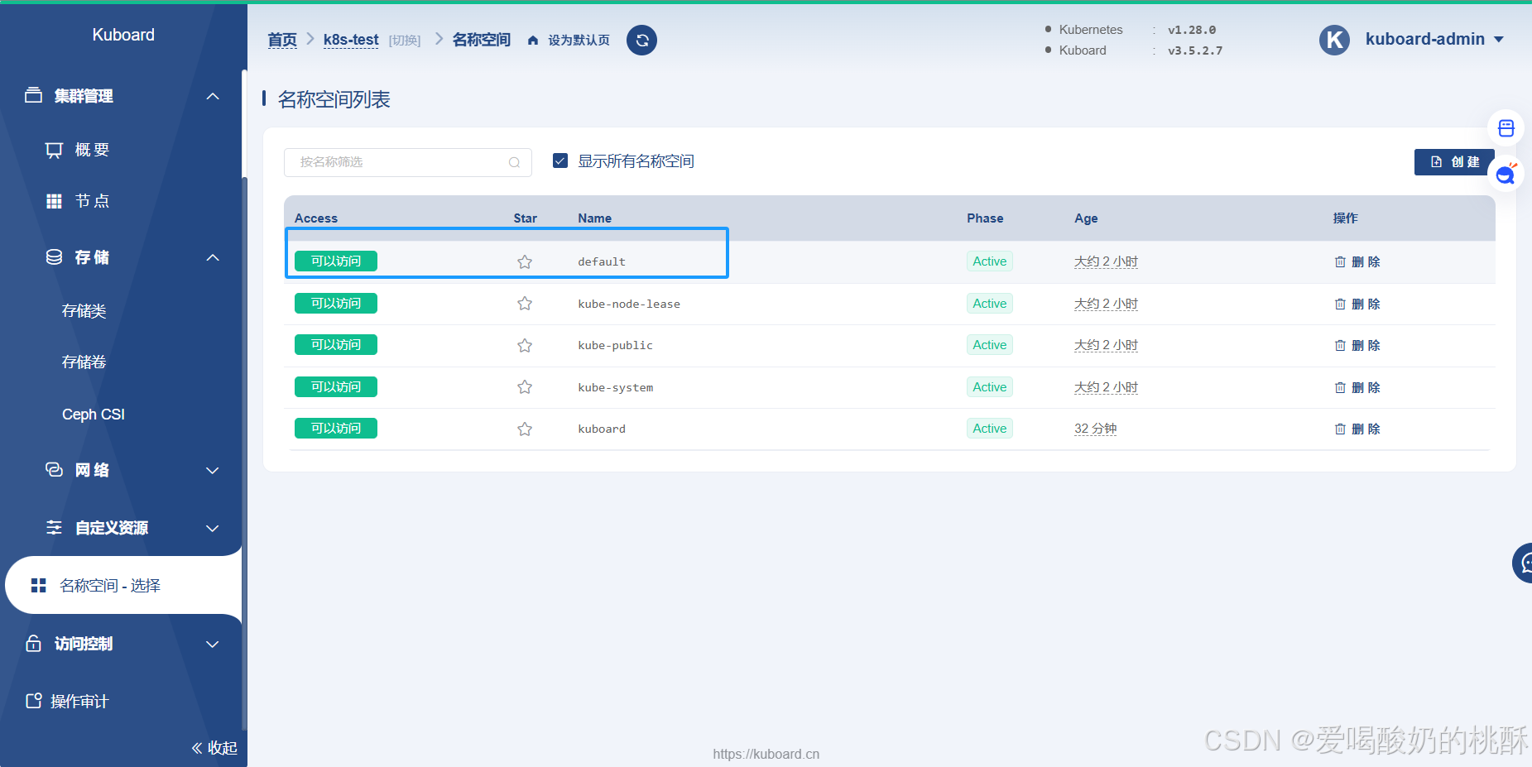Select 名称空间 - 选择 menu item
The image size is (1532, 767).
coord(123,585)
